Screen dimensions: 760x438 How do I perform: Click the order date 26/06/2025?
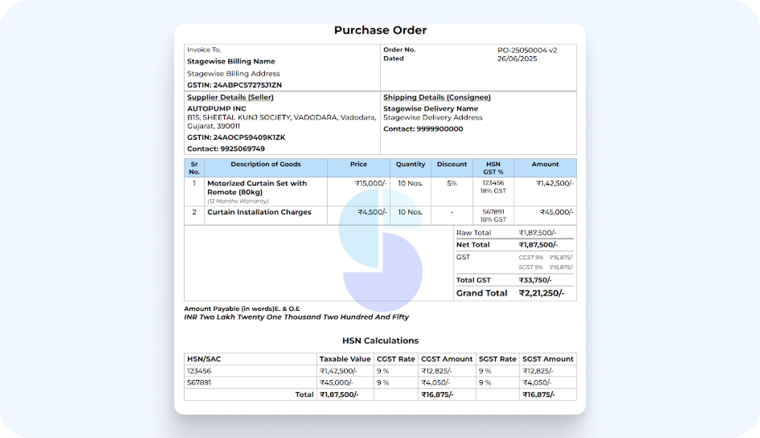517,59
